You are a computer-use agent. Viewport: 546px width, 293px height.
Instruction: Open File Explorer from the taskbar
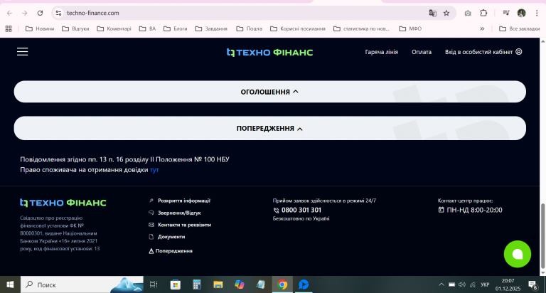pyautogui.click(x=218, y=284)
